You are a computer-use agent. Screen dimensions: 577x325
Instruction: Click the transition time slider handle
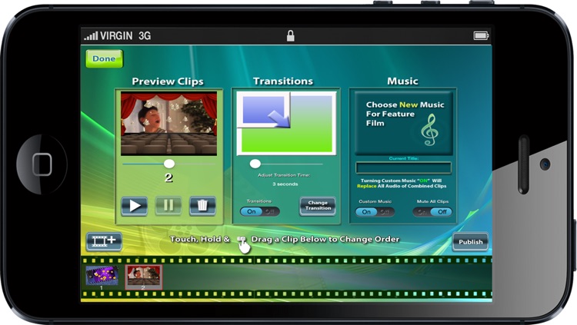coord(255,164)
